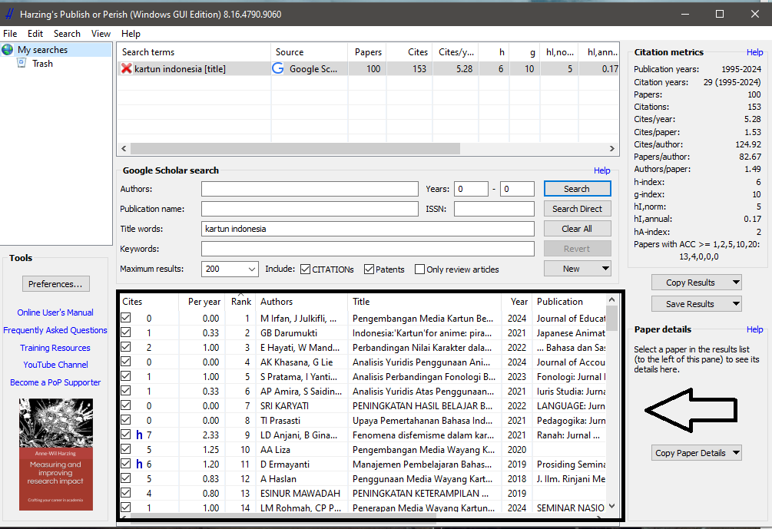
Task: Expand the New button dropdown arrow
Action: [605, 269]
